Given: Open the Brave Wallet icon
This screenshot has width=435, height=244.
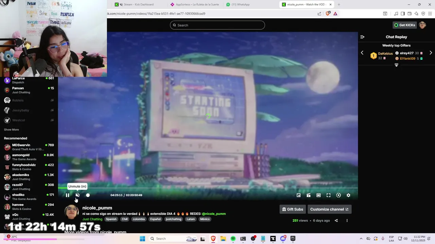Looking at the screenshot, I should tap(410, 14).
